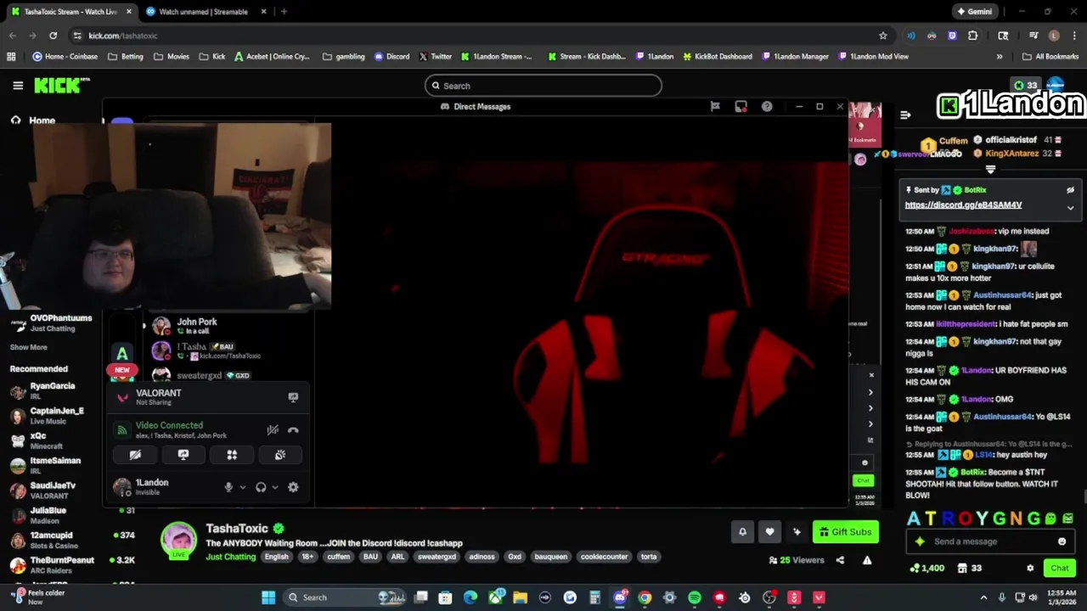The height and width of the screenshot is (611, 1087).
Task: Click the sparkle subscribe button
Action: pyautogui.click(x=797, y=532)
